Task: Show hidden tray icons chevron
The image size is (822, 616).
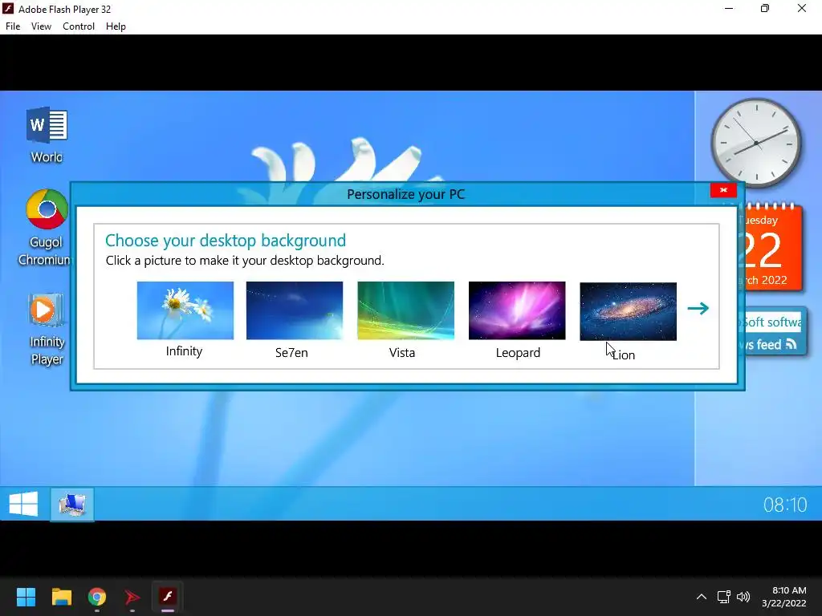Action: [702, 597]
